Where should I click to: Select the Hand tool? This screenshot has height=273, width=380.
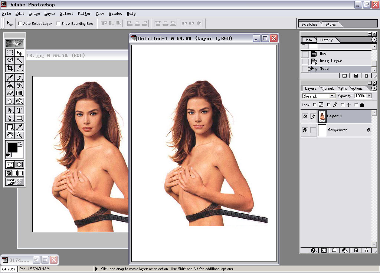10,135
